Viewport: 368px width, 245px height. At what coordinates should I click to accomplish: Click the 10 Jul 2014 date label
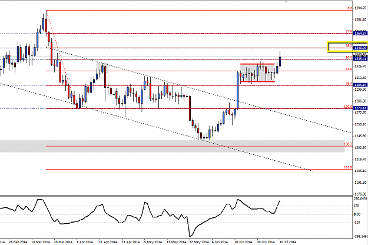pos(288,242)
